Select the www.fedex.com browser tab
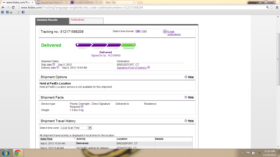Viewport: 280px width, 157px height. (17, 2)
